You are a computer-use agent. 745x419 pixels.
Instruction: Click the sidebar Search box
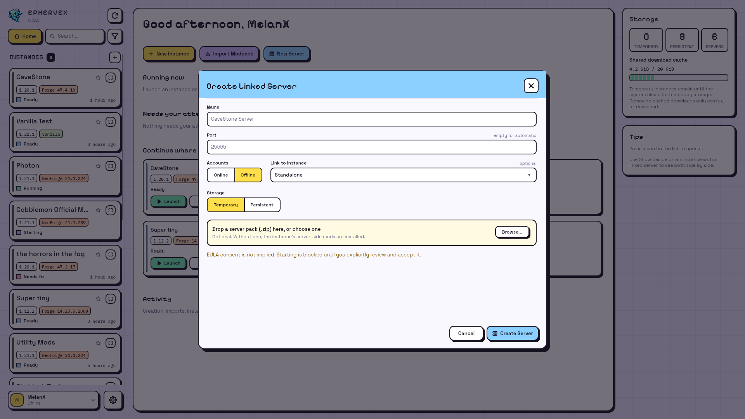point(75,36)
